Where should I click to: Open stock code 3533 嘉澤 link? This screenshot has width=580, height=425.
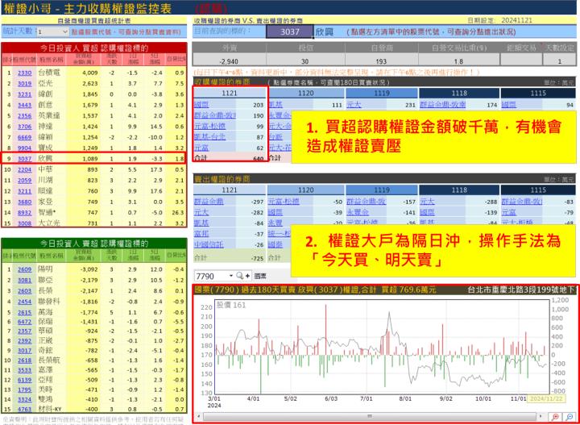click(x=25, y=369)
